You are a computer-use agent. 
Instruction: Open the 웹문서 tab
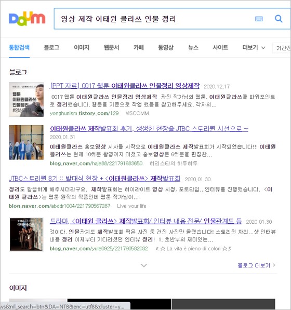tap(111, 47)
